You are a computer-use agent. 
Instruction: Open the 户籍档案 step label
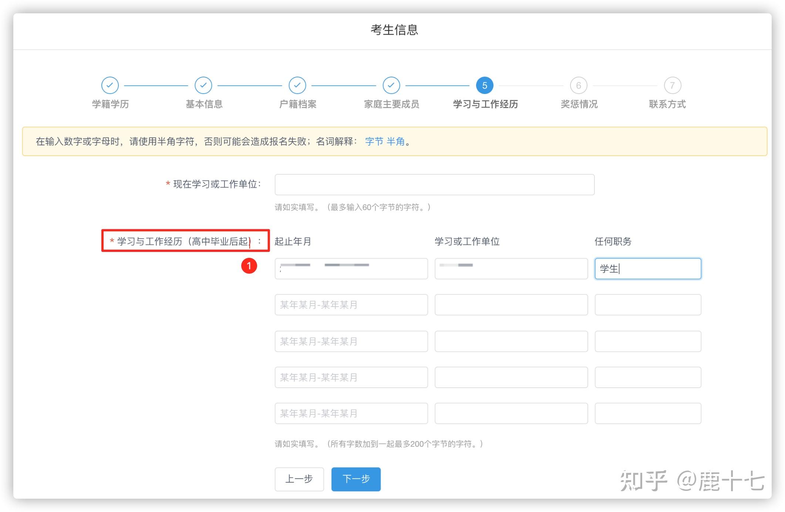pyautogui.click(x=298, y=104)
